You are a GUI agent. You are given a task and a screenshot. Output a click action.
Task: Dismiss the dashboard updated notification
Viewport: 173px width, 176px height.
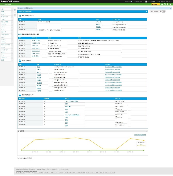coord(170,8)
